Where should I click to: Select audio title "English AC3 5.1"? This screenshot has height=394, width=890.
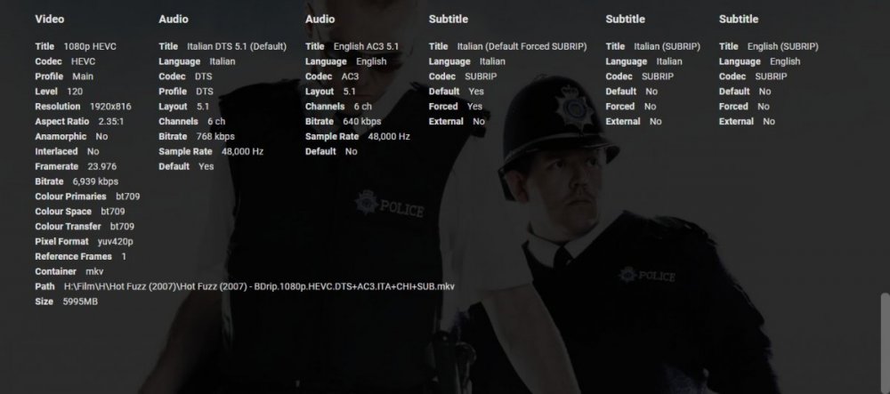tap(366, 46)
